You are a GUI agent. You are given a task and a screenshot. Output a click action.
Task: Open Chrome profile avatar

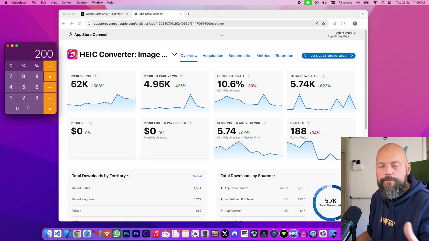355,23
